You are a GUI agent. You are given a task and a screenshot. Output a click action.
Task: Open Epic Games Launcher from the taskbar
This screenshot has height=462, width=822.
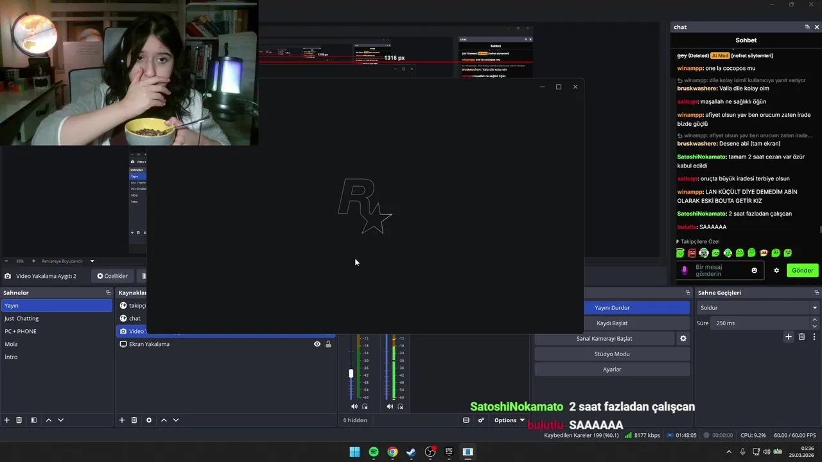pos(449,452)
